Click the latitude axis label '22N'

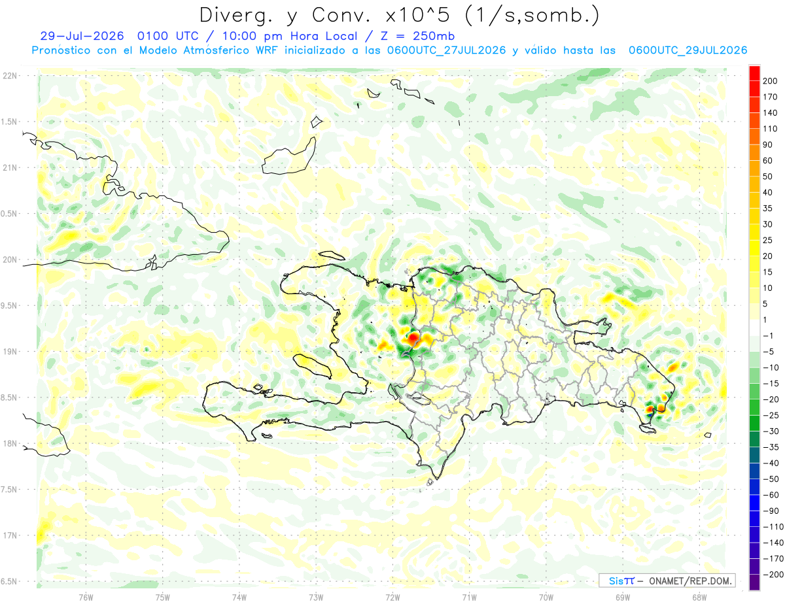point(10,76)
